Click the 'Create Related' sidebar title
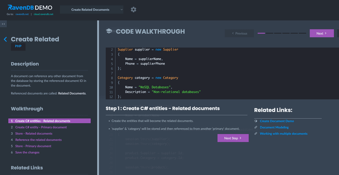339x175 pixels. 35,39
